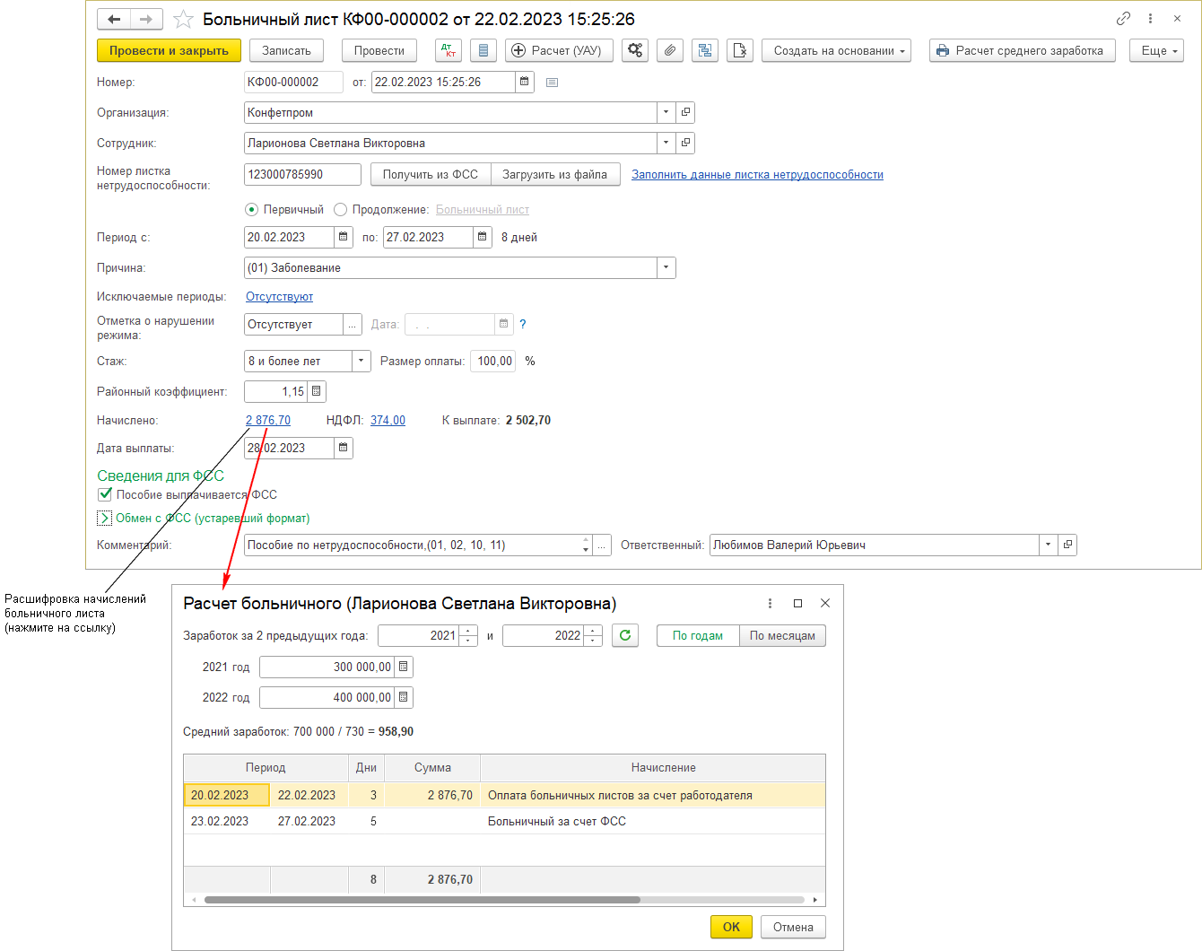Open the Причина dropdown list
Screen dimensions: 1202x951
(x=666, y=267)
